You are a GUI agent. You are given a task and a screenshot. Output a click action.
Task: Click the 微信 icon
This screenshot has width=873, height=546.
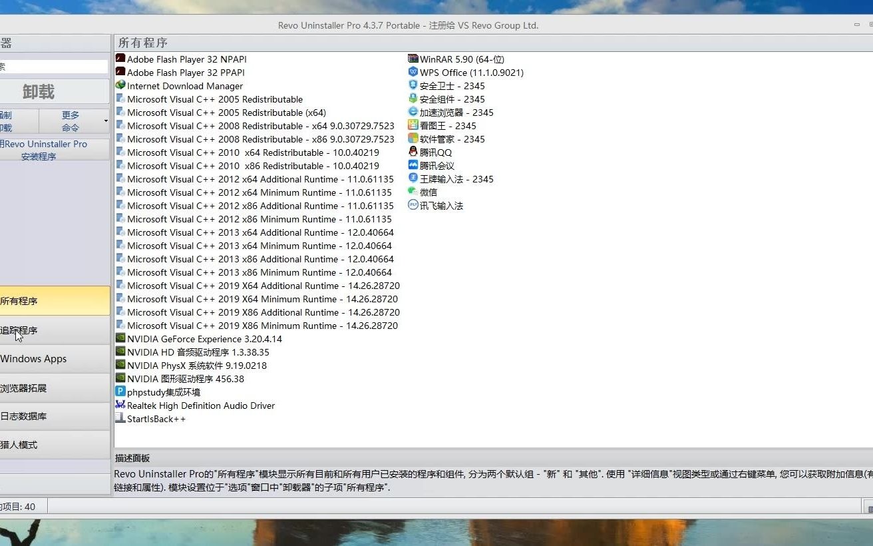click(x=413, y=192)
